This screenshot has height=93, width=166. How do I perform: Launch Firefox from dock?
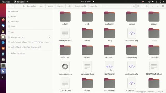pyautogui.click(x=3, y=20)
